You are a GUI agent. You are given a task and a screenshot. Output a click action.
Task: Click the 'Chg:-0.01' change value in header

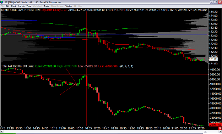coord(47,10)
